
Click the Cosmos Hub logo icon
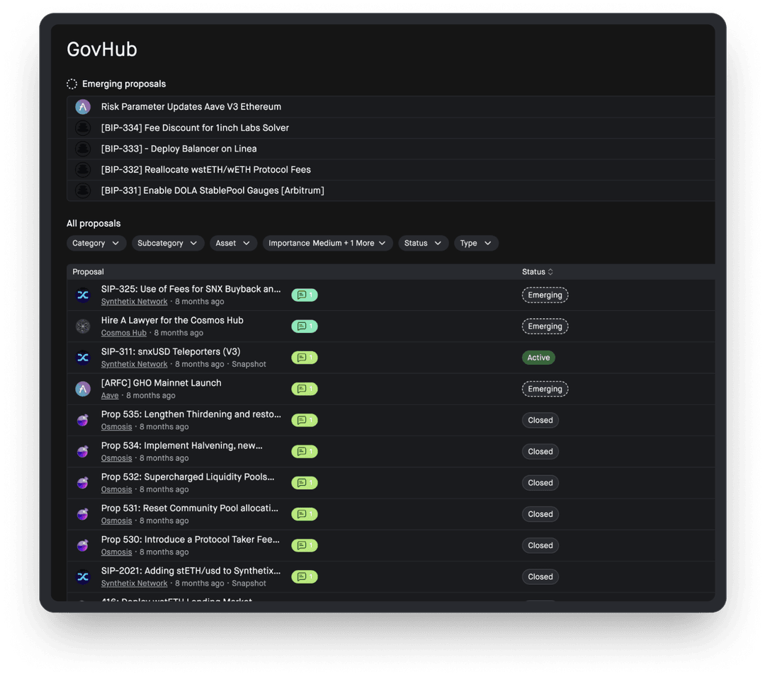[83, 326]
